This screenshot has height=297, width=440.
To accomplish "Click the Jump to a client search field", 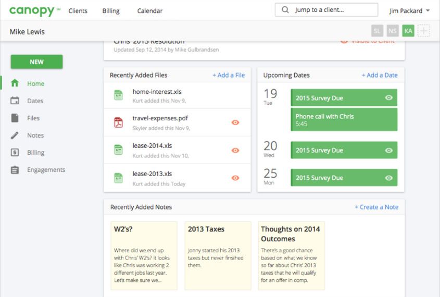I will 326,10.
